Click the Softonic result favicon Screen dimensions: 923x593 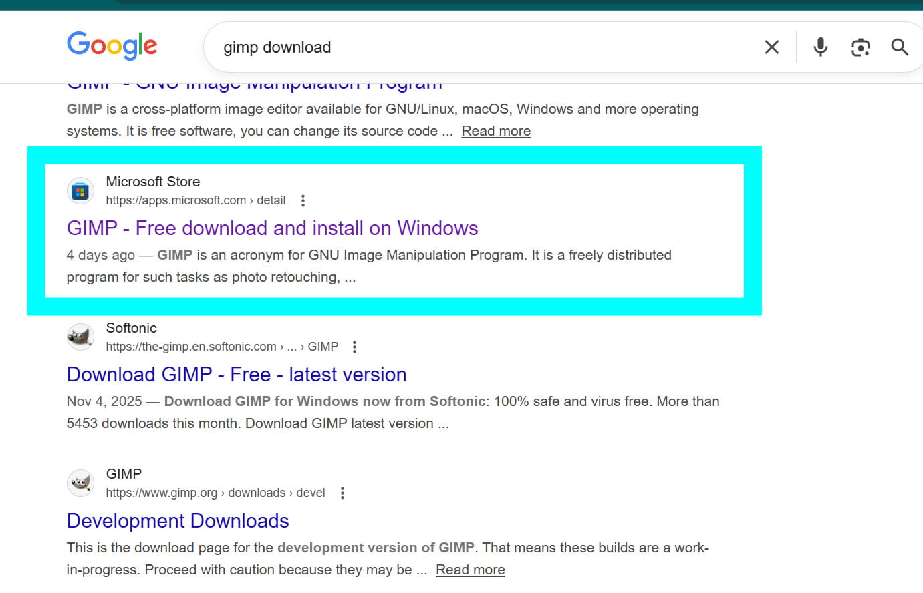[80, 337]
